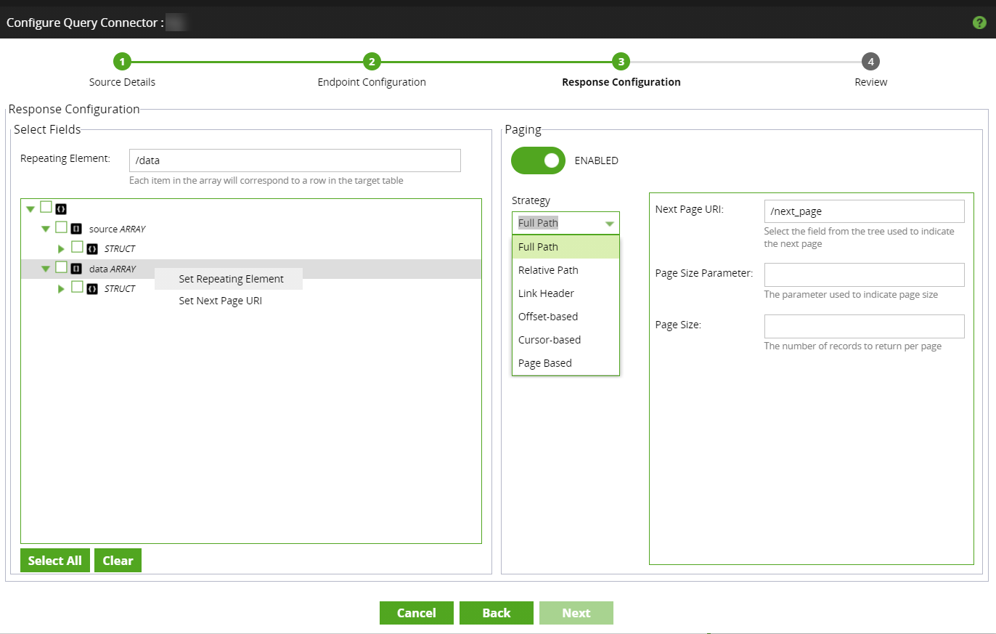Image resolution: width=996 pixels, height=634 pixels.
Task: Check the source ARRAY checkbox
Action: coord(61,227)
